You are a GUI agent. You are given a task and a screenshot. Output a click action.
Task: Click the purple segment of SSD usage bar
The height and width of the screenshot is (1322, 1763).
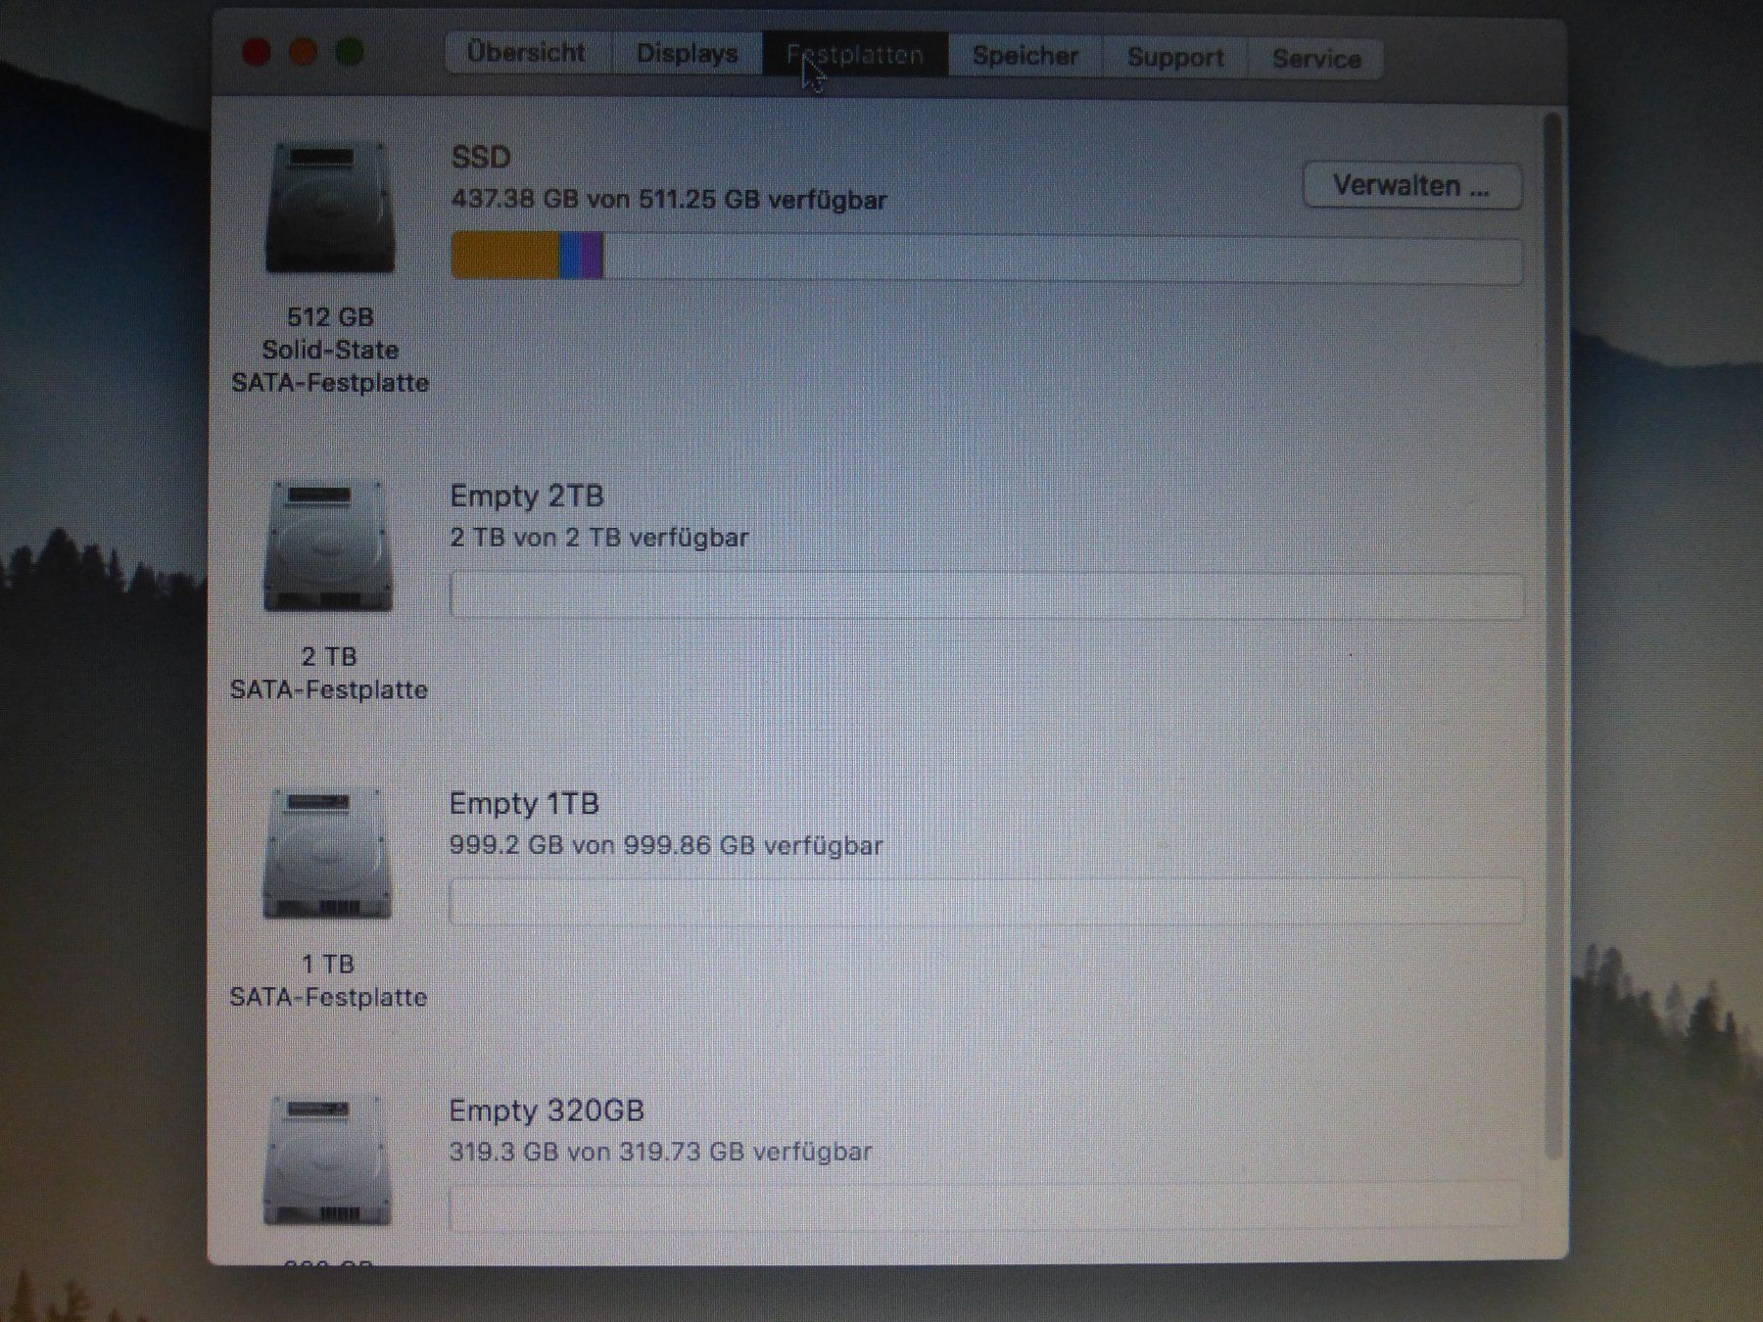pyautogui.click(x=593, y=256)
